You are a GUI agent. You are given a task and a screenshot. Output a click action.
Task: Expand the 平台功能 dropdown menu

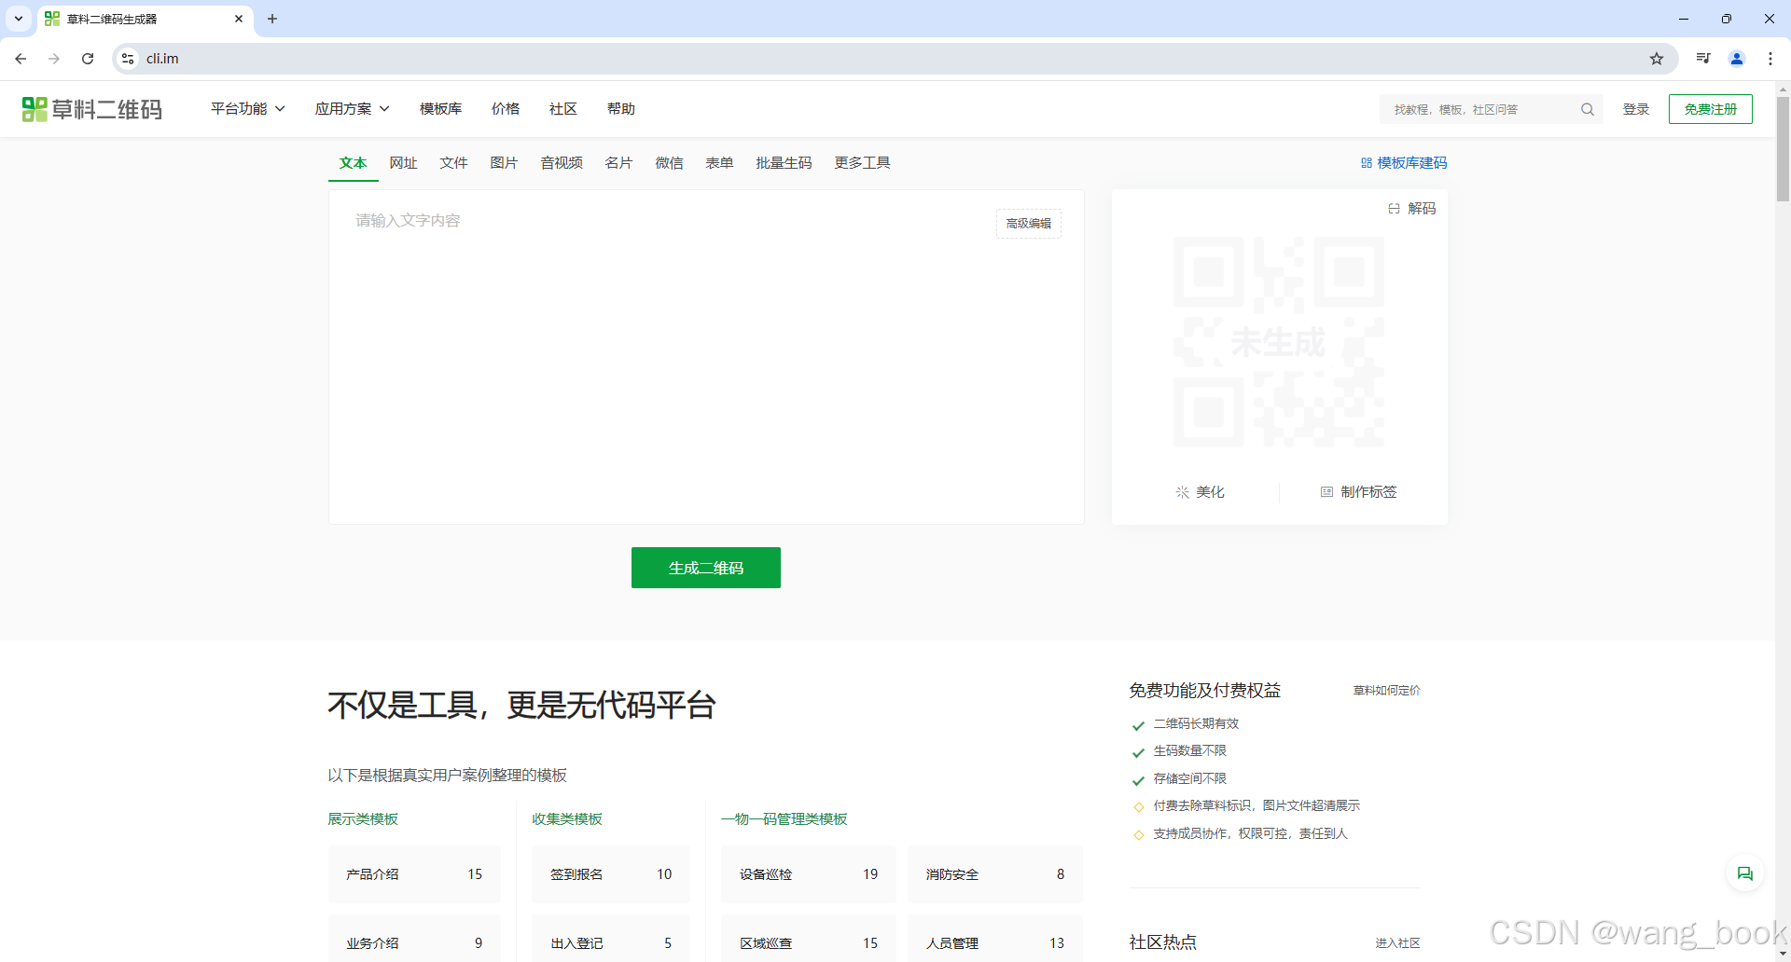[x=247, y=109]
